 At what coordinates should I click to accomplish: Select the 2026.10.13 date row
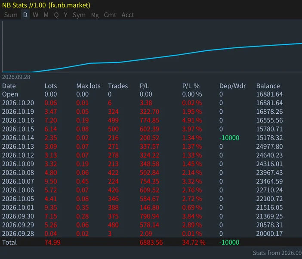pyautogui.click(x=18, y=147)
